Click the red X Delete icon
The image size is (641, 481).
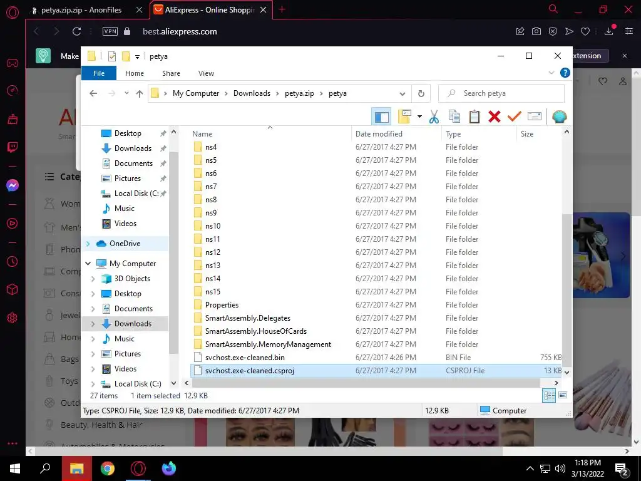[495, 116]
